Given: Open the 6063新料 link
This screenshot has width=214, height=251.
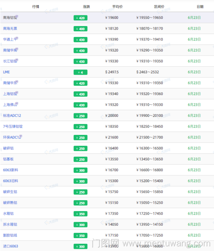Looking at the screenshot, I should (x=11, y=170).
